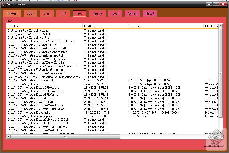Open the Report tab

coord(150,13)
